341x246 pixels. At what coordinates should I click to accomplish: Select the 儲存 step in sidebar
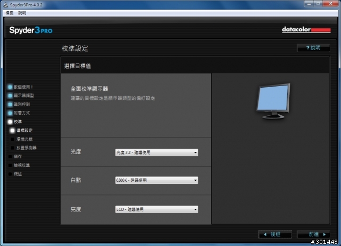click(15, 156)
